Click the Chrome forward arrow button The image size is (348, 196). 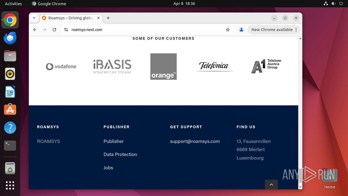[x=45, y=30]
